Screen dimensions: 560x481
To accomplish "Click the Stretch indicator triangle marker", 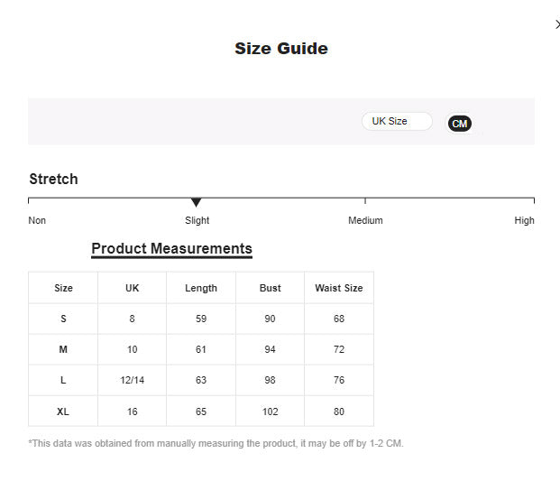I will (196, 203).
